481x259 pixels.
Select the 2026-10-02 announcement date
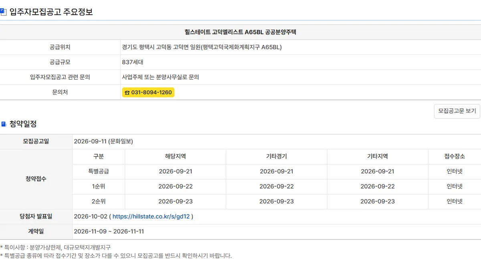91,217
